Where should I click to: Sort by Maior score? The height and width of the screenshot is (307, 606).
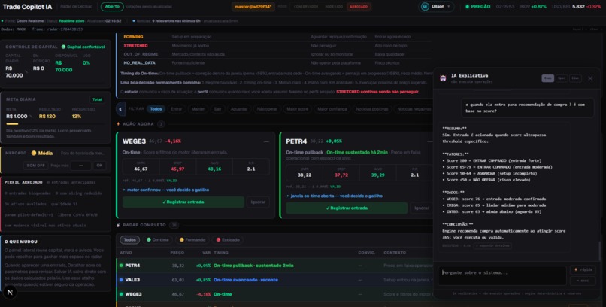point(298,109)
